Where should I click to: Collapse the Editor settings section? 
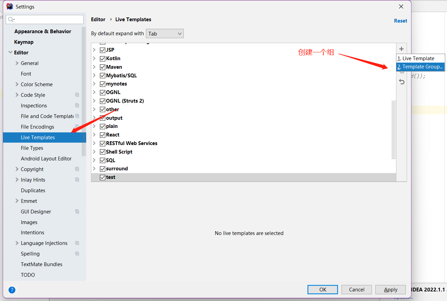[10, 53]
